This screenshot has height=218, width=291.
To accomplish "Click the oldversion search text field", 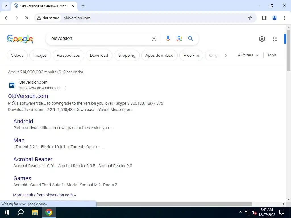I will pyautogui.click(x=99, y=39).
